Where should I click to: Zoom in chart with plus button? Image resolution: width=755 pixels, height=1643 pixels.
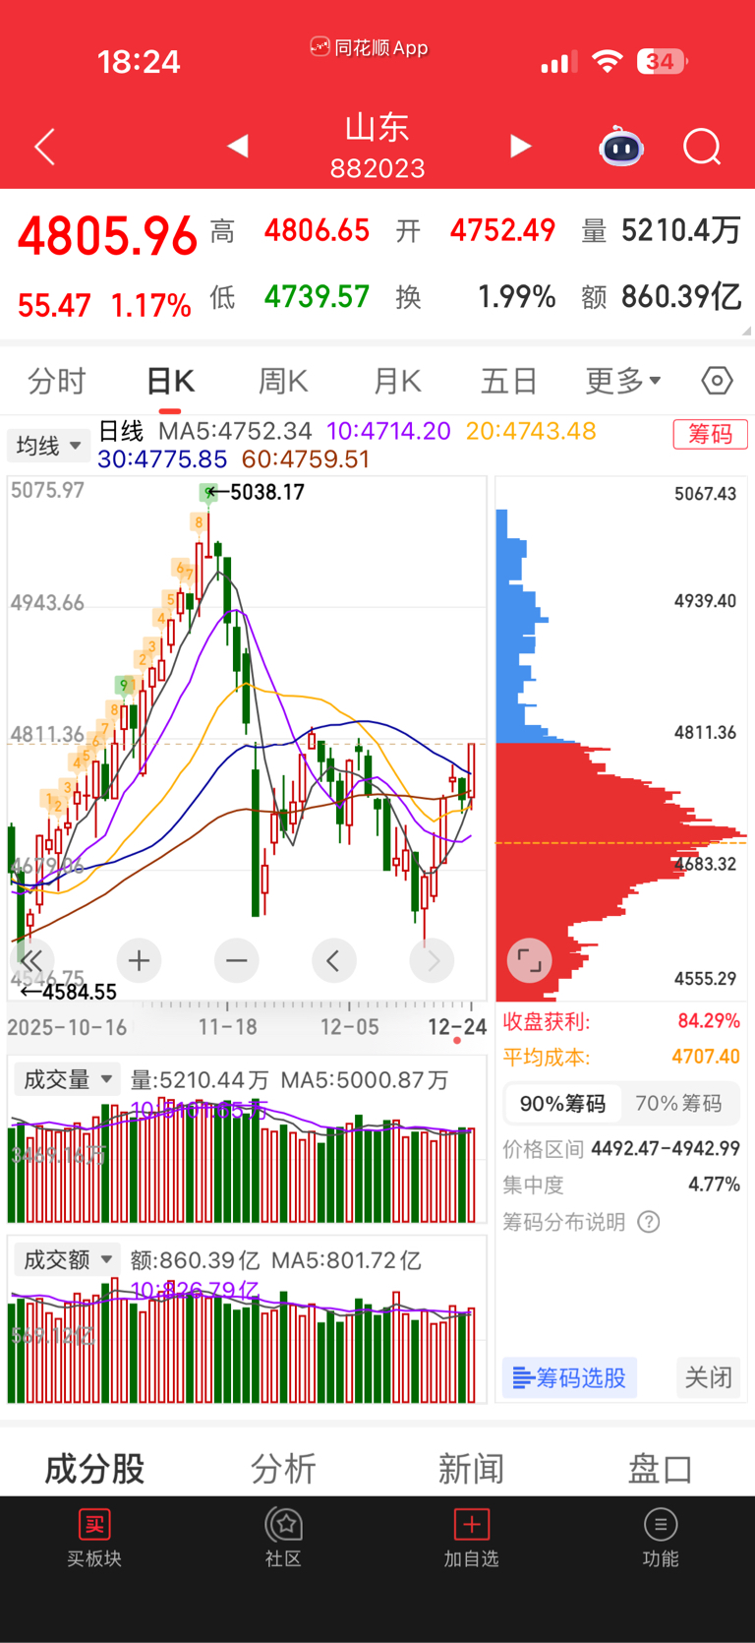click(x=139, y=960)
